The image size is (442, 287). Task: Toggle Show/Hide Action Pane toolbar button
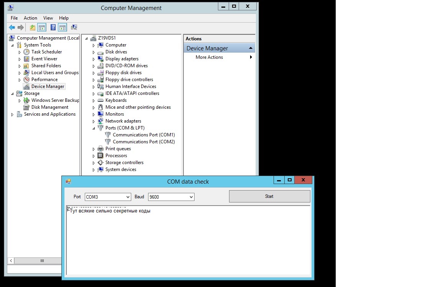click(x=63, y=27)
